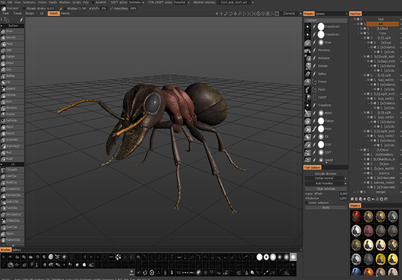Open the Symmetry menu
The image size is (402, 280).
[x=29, y=2]
